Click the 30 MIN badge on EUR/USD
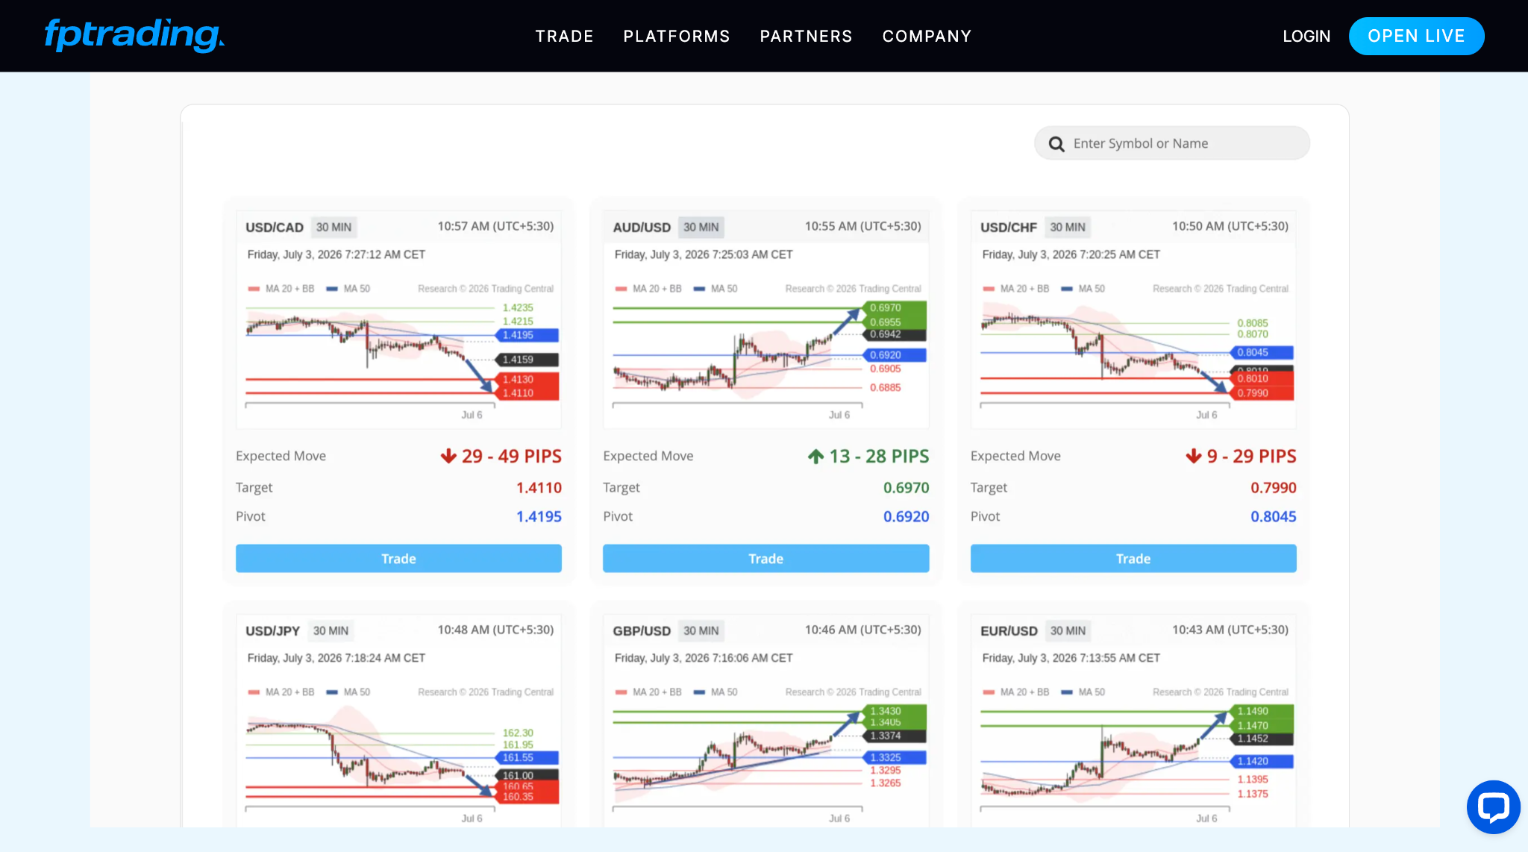The width and height of the screenshot is (1528, 852). coord(1068,630)
